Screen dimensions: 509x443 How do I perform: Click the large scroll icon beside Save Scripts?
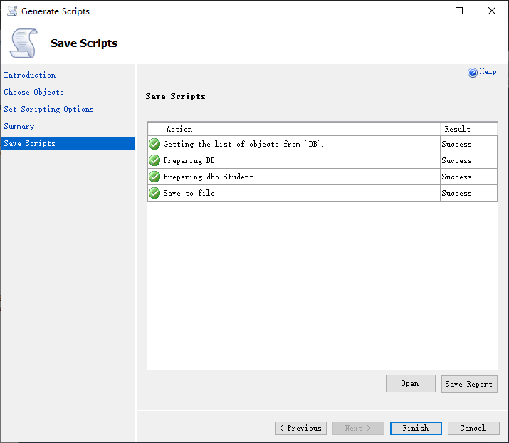(23, 43)
